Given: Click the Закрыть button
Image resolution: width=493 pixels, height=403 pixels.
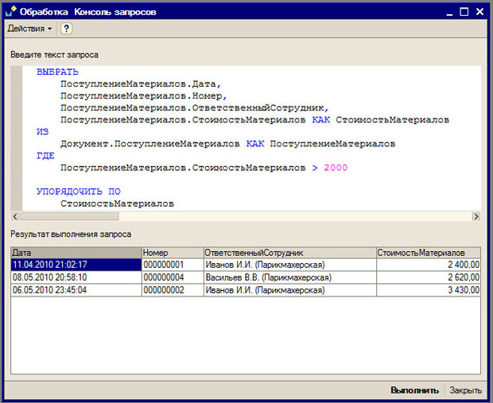Looking at the screenshot, I should click(x=465, y=390).
